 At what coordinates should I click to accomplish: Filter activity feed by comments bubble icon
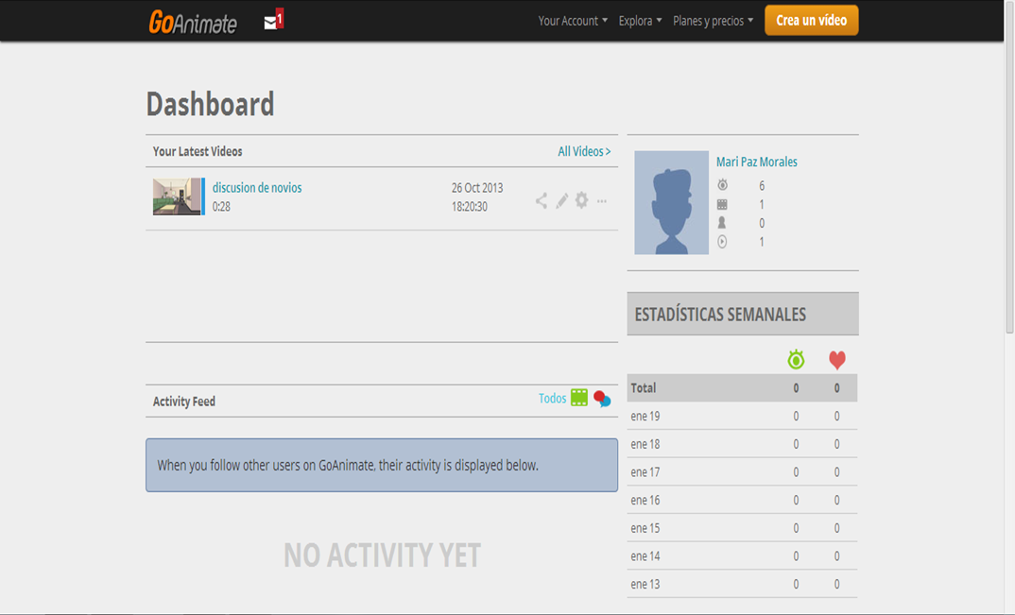pos(602,400)
